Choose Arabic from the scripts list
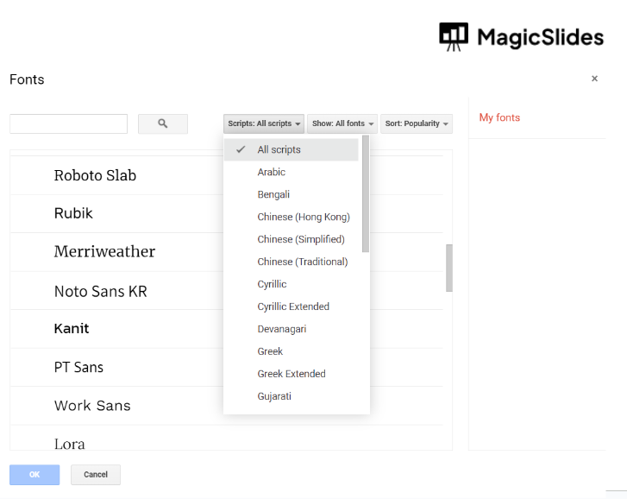This screenshot has height=499, width=627. pyautogui.click(x=271, y=173)
